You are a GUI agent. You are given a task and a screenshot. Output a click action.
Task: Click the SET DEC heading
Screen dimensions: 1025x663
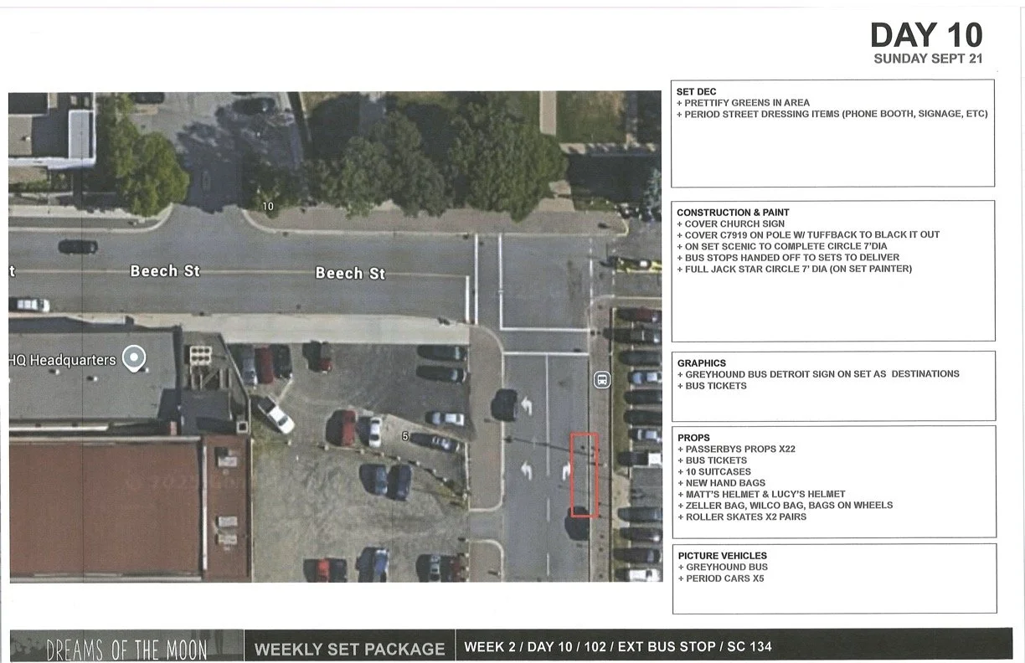pos(697,92)
